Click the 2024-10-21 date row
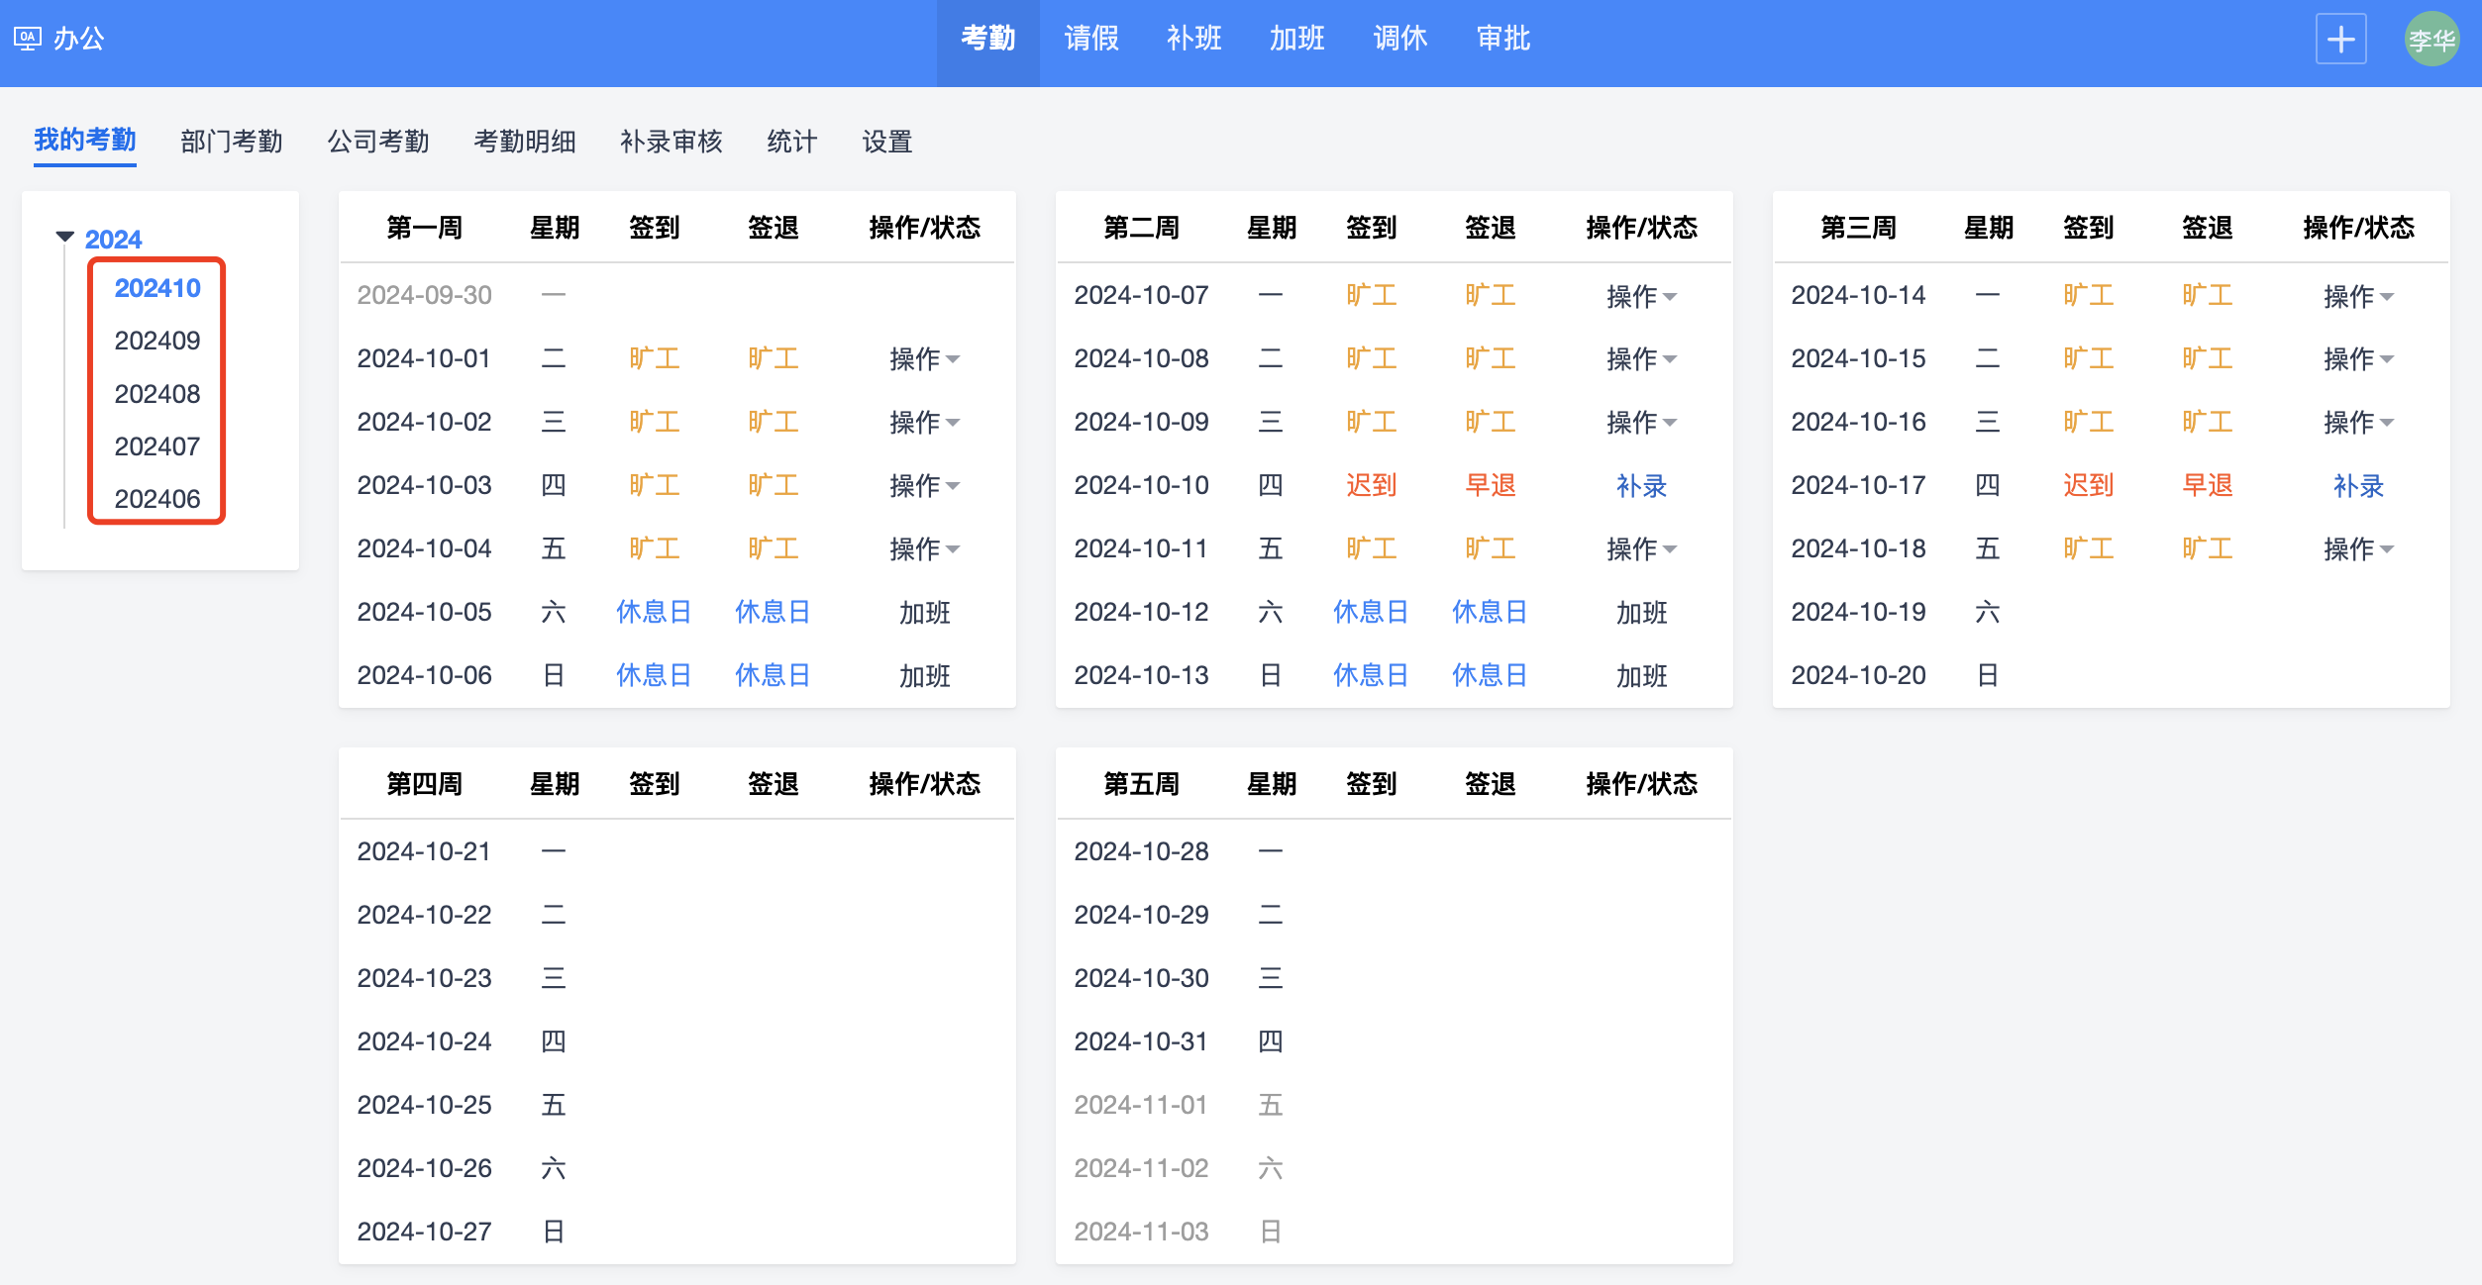The width and height of the screenshot is (2482, 1285). coord(424,851)
